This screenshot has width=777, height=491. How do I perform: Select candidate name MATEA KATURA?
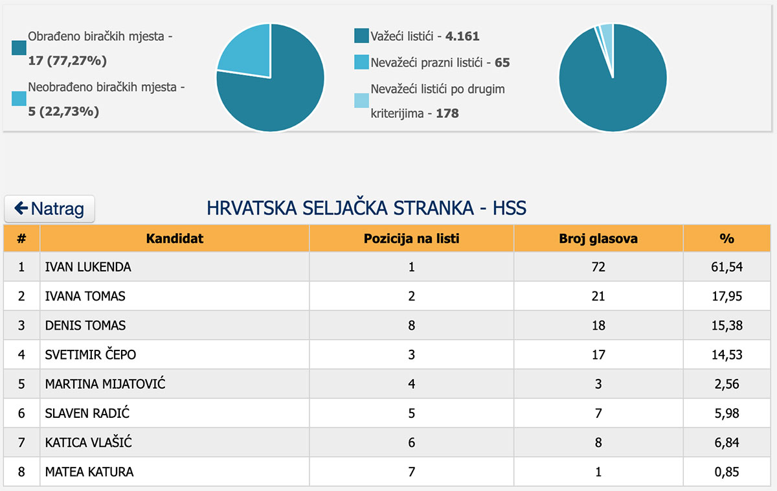pyautogui.click(x=89, y=472)
